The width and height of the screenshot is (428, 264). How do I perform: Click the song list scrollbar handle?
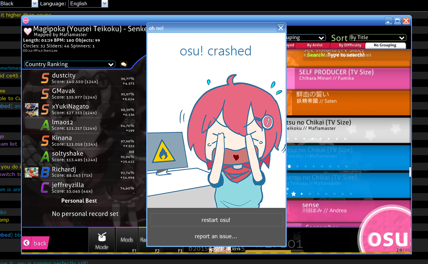pyautogui.click(x=410, y=172)
